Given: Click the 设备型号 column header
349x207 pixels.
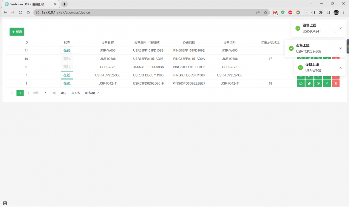Looking at the screenshot, I should point(229,42).
